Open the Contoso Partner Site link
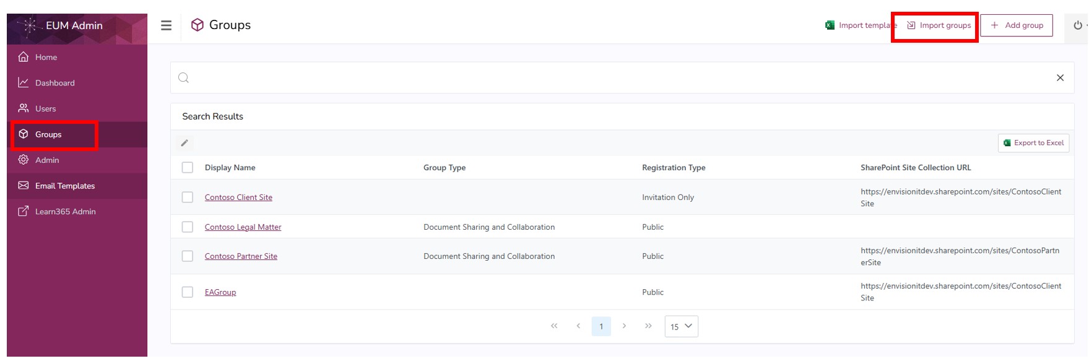This screenshot has width=1089, height=361. click(x=241, y=256)
